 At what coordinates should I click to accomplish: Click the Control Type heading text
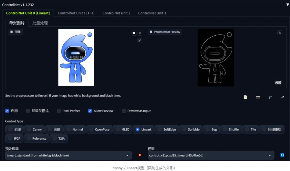click(x=14, y=121)
